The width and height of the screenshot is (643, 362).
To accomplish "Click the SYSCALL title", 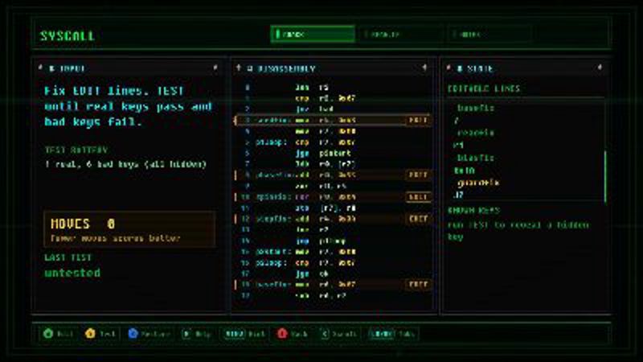I will coord(68,35).
